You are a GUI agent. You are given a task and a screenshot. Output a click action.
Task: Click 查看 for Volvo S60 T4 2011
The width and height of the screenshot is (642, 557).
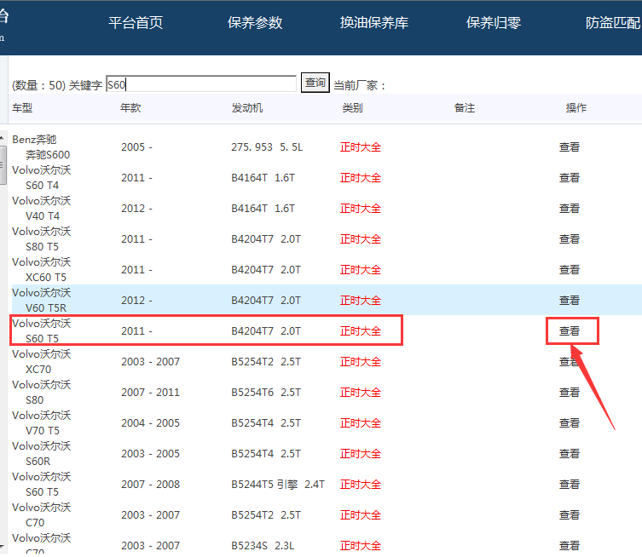click(x=570, y=177)
